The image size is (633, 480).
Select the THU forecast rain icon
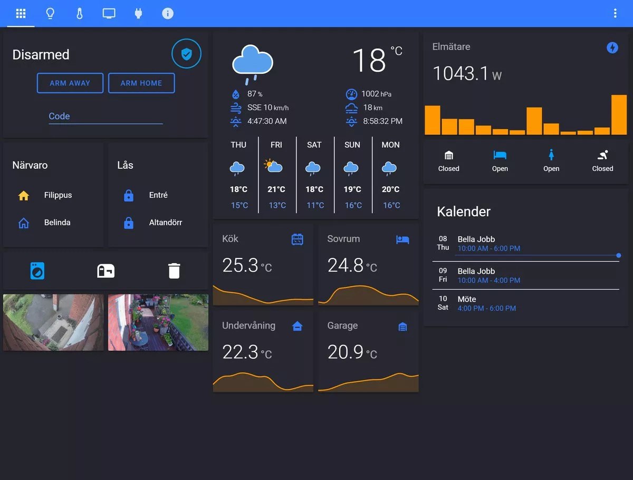[237, 168]
